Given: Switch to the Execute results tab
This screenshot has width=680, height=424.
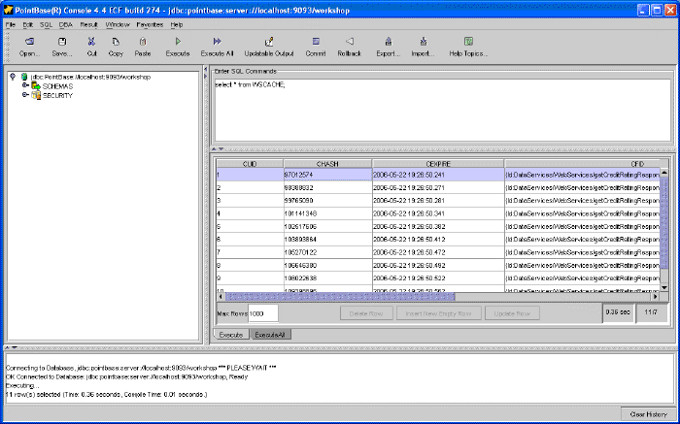Looking at the screenshot, I should pyautogui.click(x=231, y=335).
